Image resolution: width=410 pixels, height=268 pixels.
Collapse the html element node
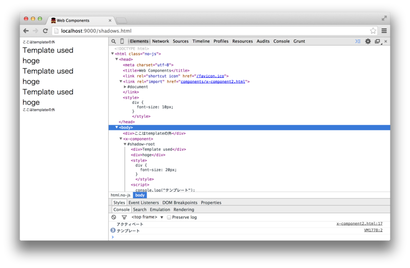pos(112,54)
